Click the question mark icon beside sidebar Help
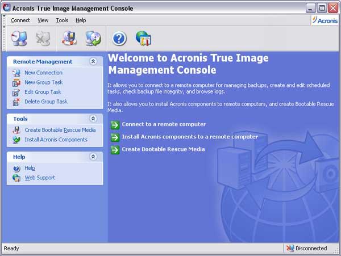The height and width of the screenshot is (256, 341). pos(16,168)
